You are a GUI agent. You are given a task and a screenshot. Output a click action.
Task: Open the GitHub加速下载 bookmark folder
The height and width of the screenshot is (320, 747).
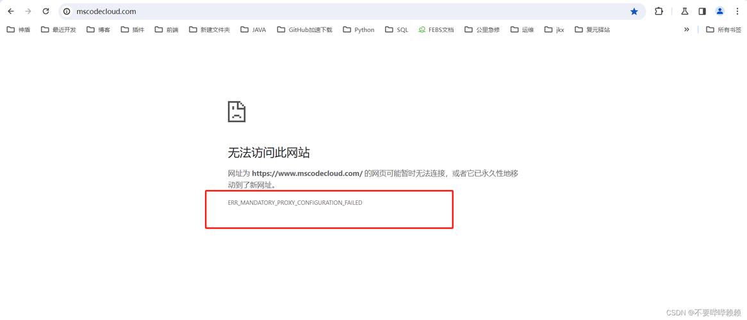point(305,29)
